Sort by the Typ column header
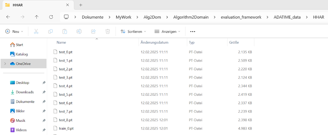This screenshot has height=135, width=328. click(x=192, y=42)
